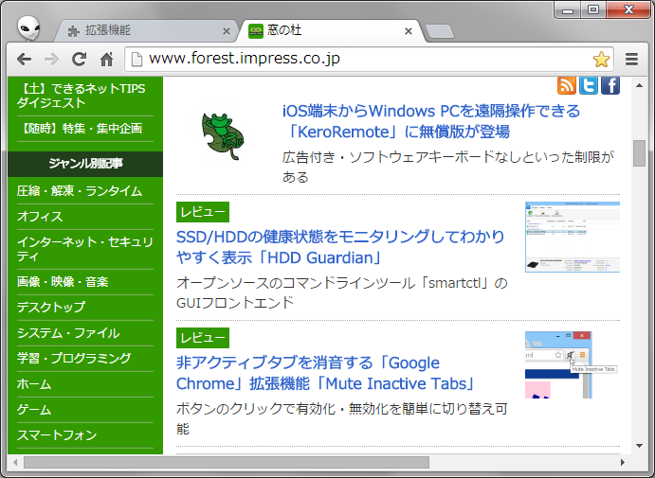
Task: Close the 窓の杜 tab
Action: coord(409,31)
